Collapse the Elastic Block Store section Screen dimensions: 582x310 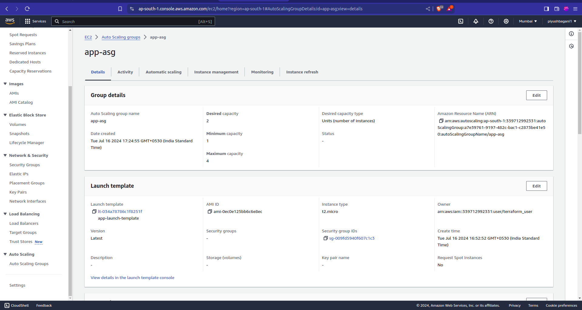pos(5,115)
